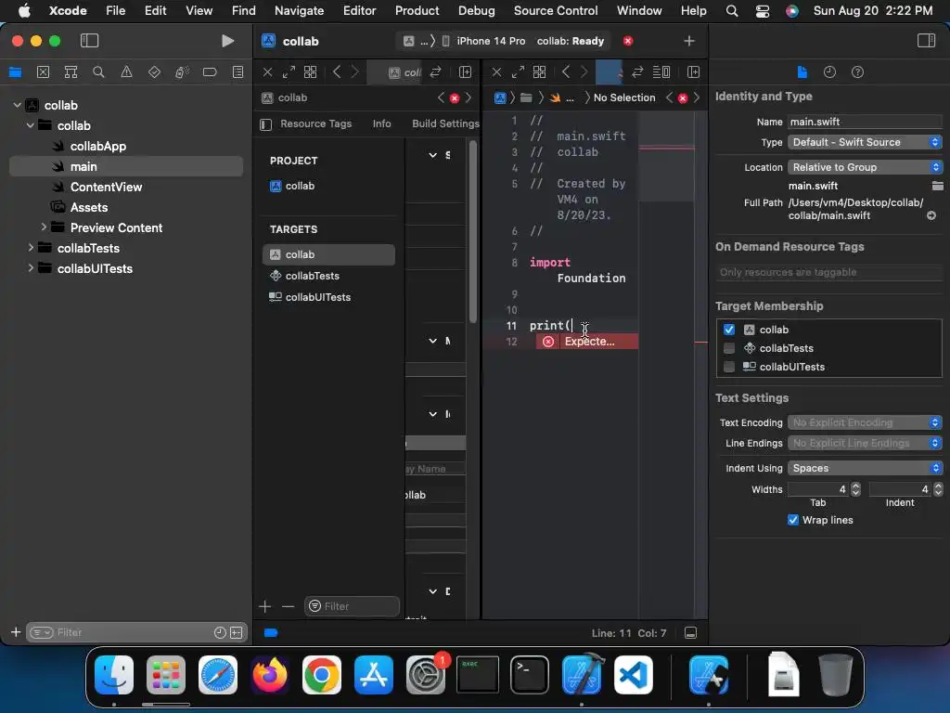
Task: Click the targets Filter field
Action: (x=352, y=606)
